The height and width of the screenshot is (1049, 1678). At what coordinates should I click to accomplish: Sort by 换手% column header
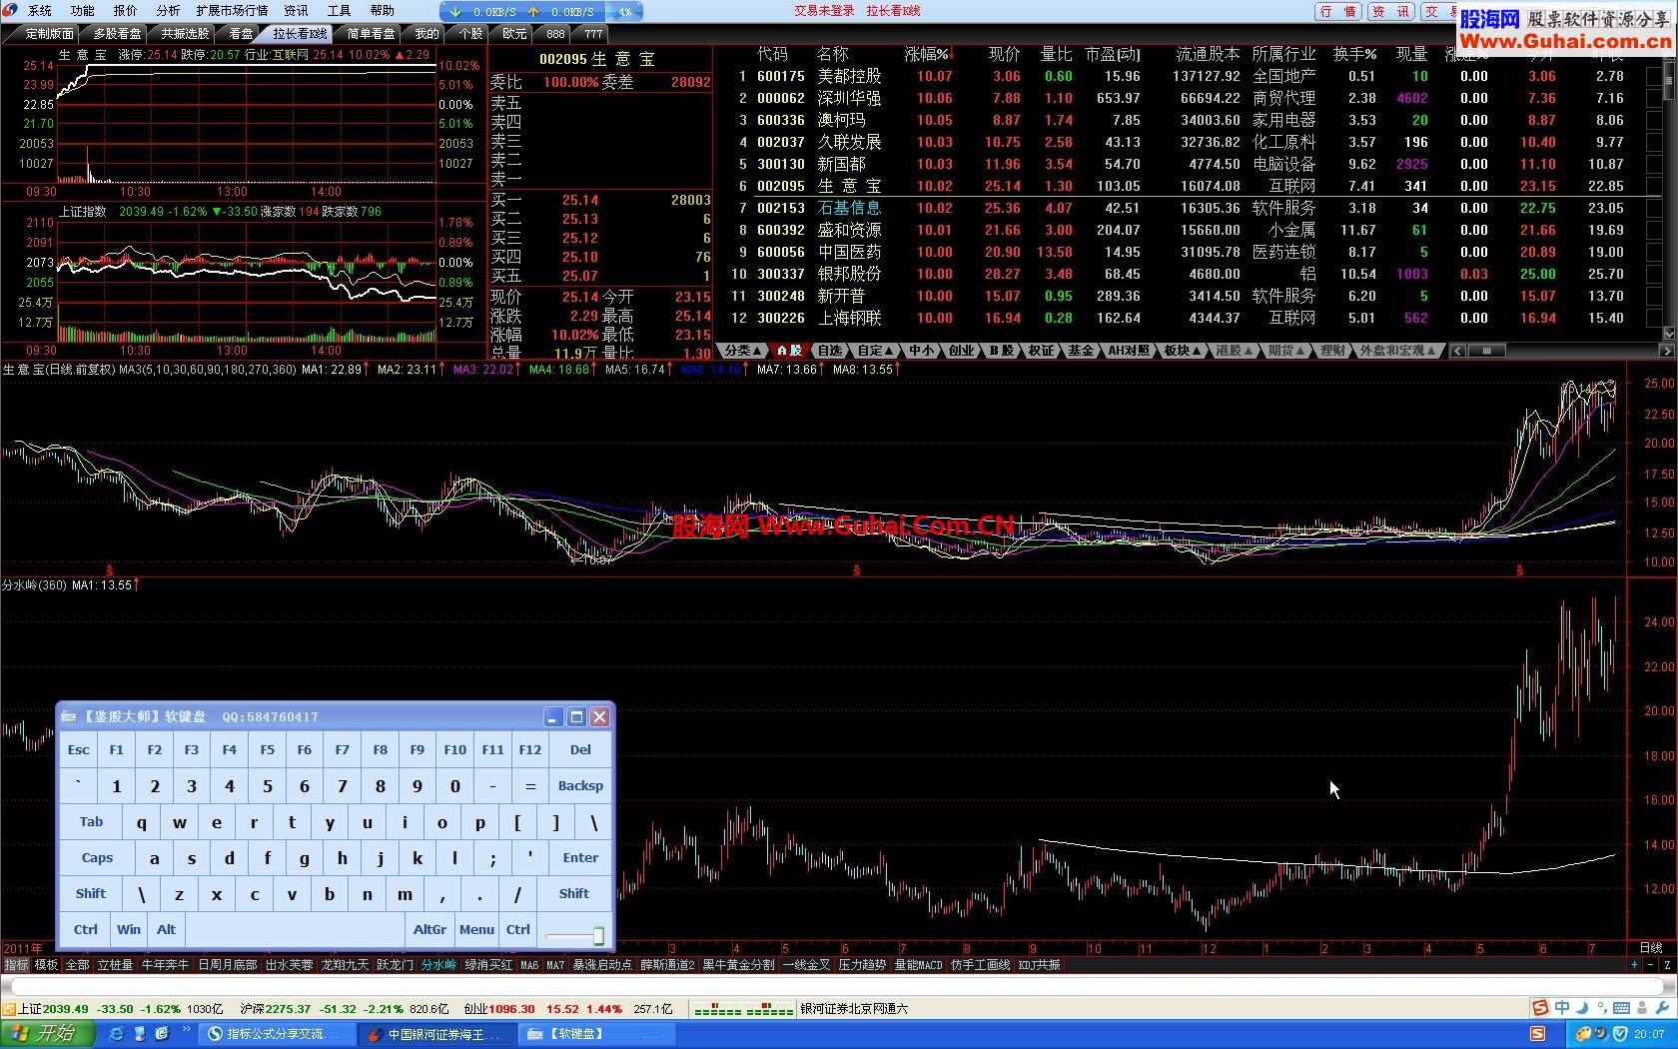coord(1354,54)
